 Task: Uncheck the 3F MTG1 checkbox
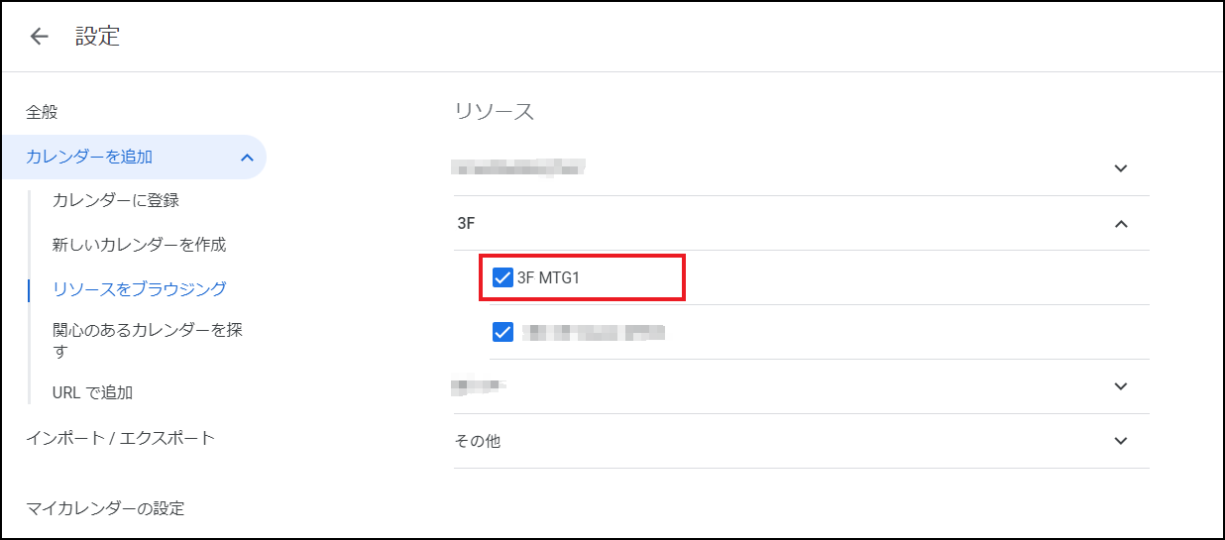tap(502, 277)
